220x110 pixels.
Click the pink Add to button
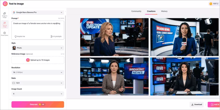coord(214,104)
